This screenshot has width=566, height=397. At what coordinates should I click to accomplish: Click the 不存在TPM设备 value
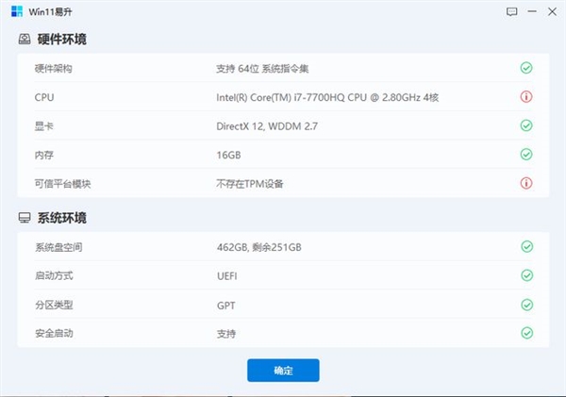tap(250, 184)
